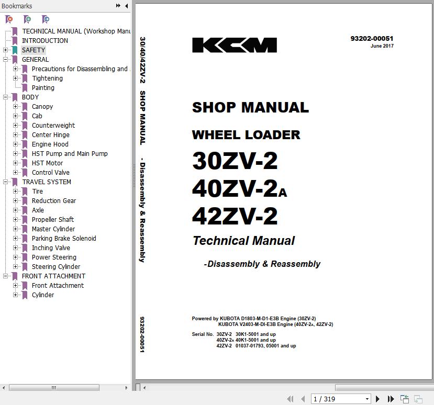The width and height of the screenshot is (434, 405).
Task: Open the Center Hinge bookmark
Action: 51,134
